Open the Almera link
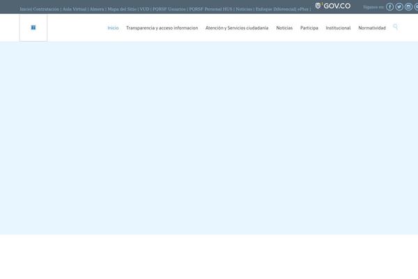418x279 pixels. (97, 9)
